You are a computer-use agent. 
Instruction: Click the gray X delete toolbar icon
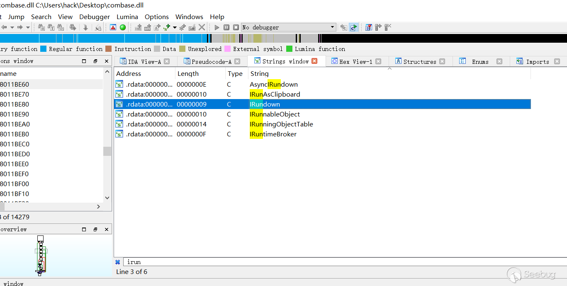coord(202,27)
